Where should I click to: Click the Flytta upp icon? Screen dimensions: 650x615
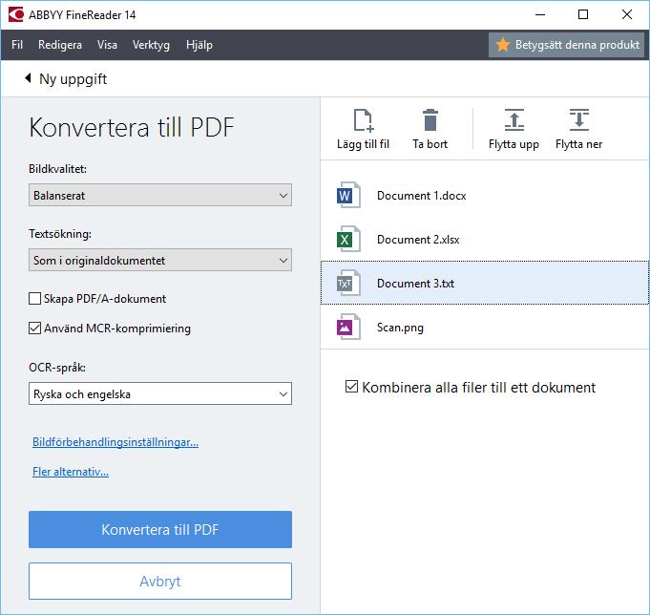tap(514, 119)
